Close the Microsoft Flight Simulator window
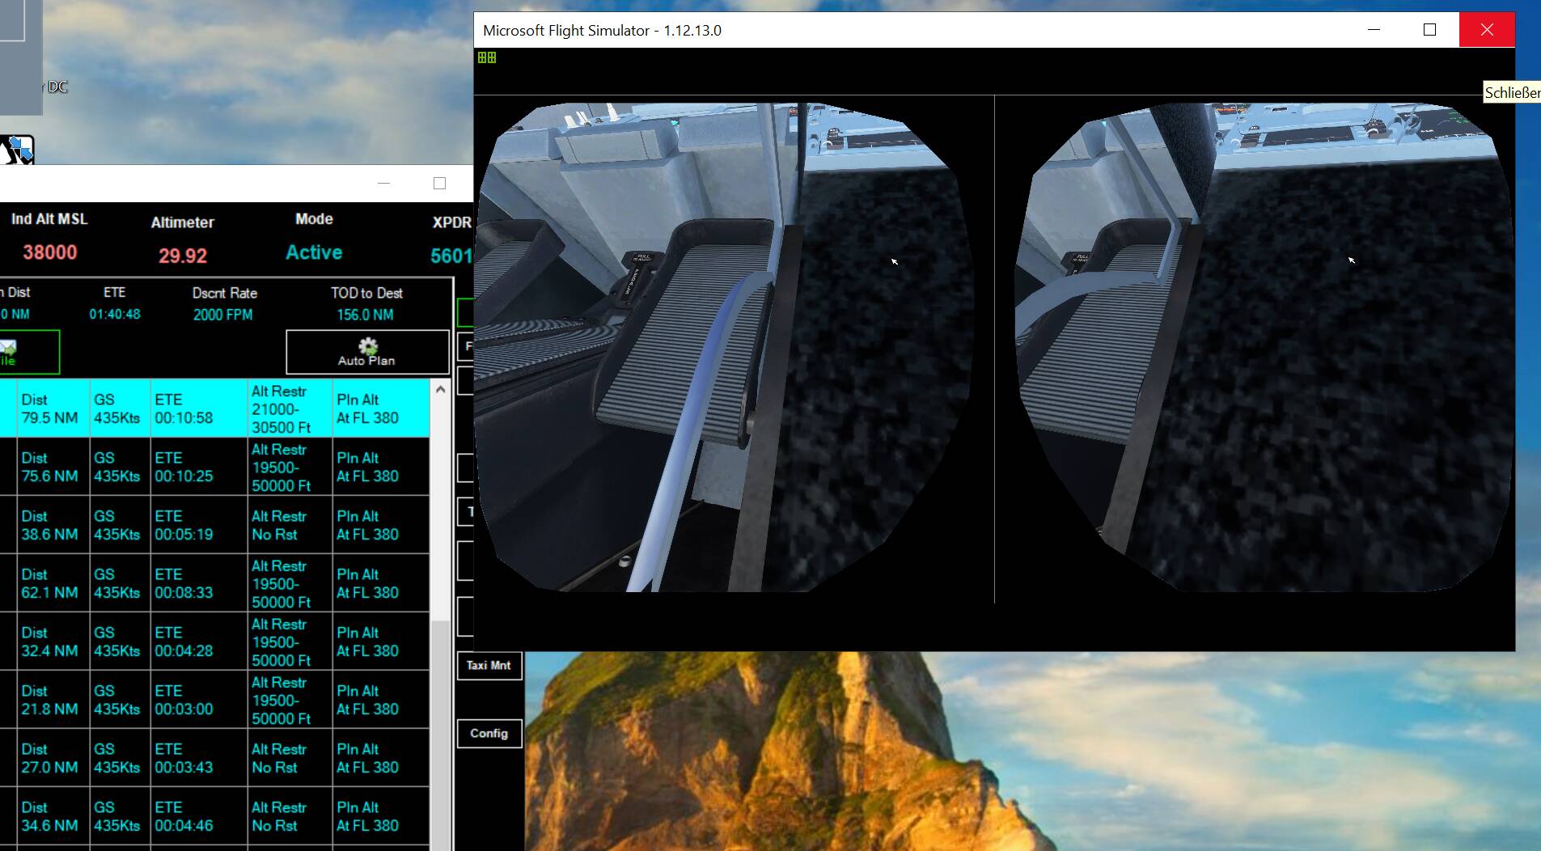 pyautogui.click(x=1487, y=30)
